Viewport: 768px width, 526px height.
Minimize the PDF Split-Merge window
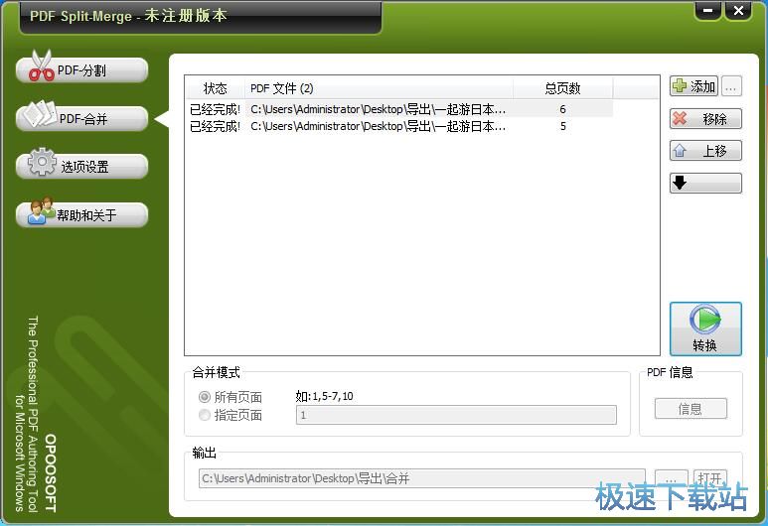pos(707,10)
